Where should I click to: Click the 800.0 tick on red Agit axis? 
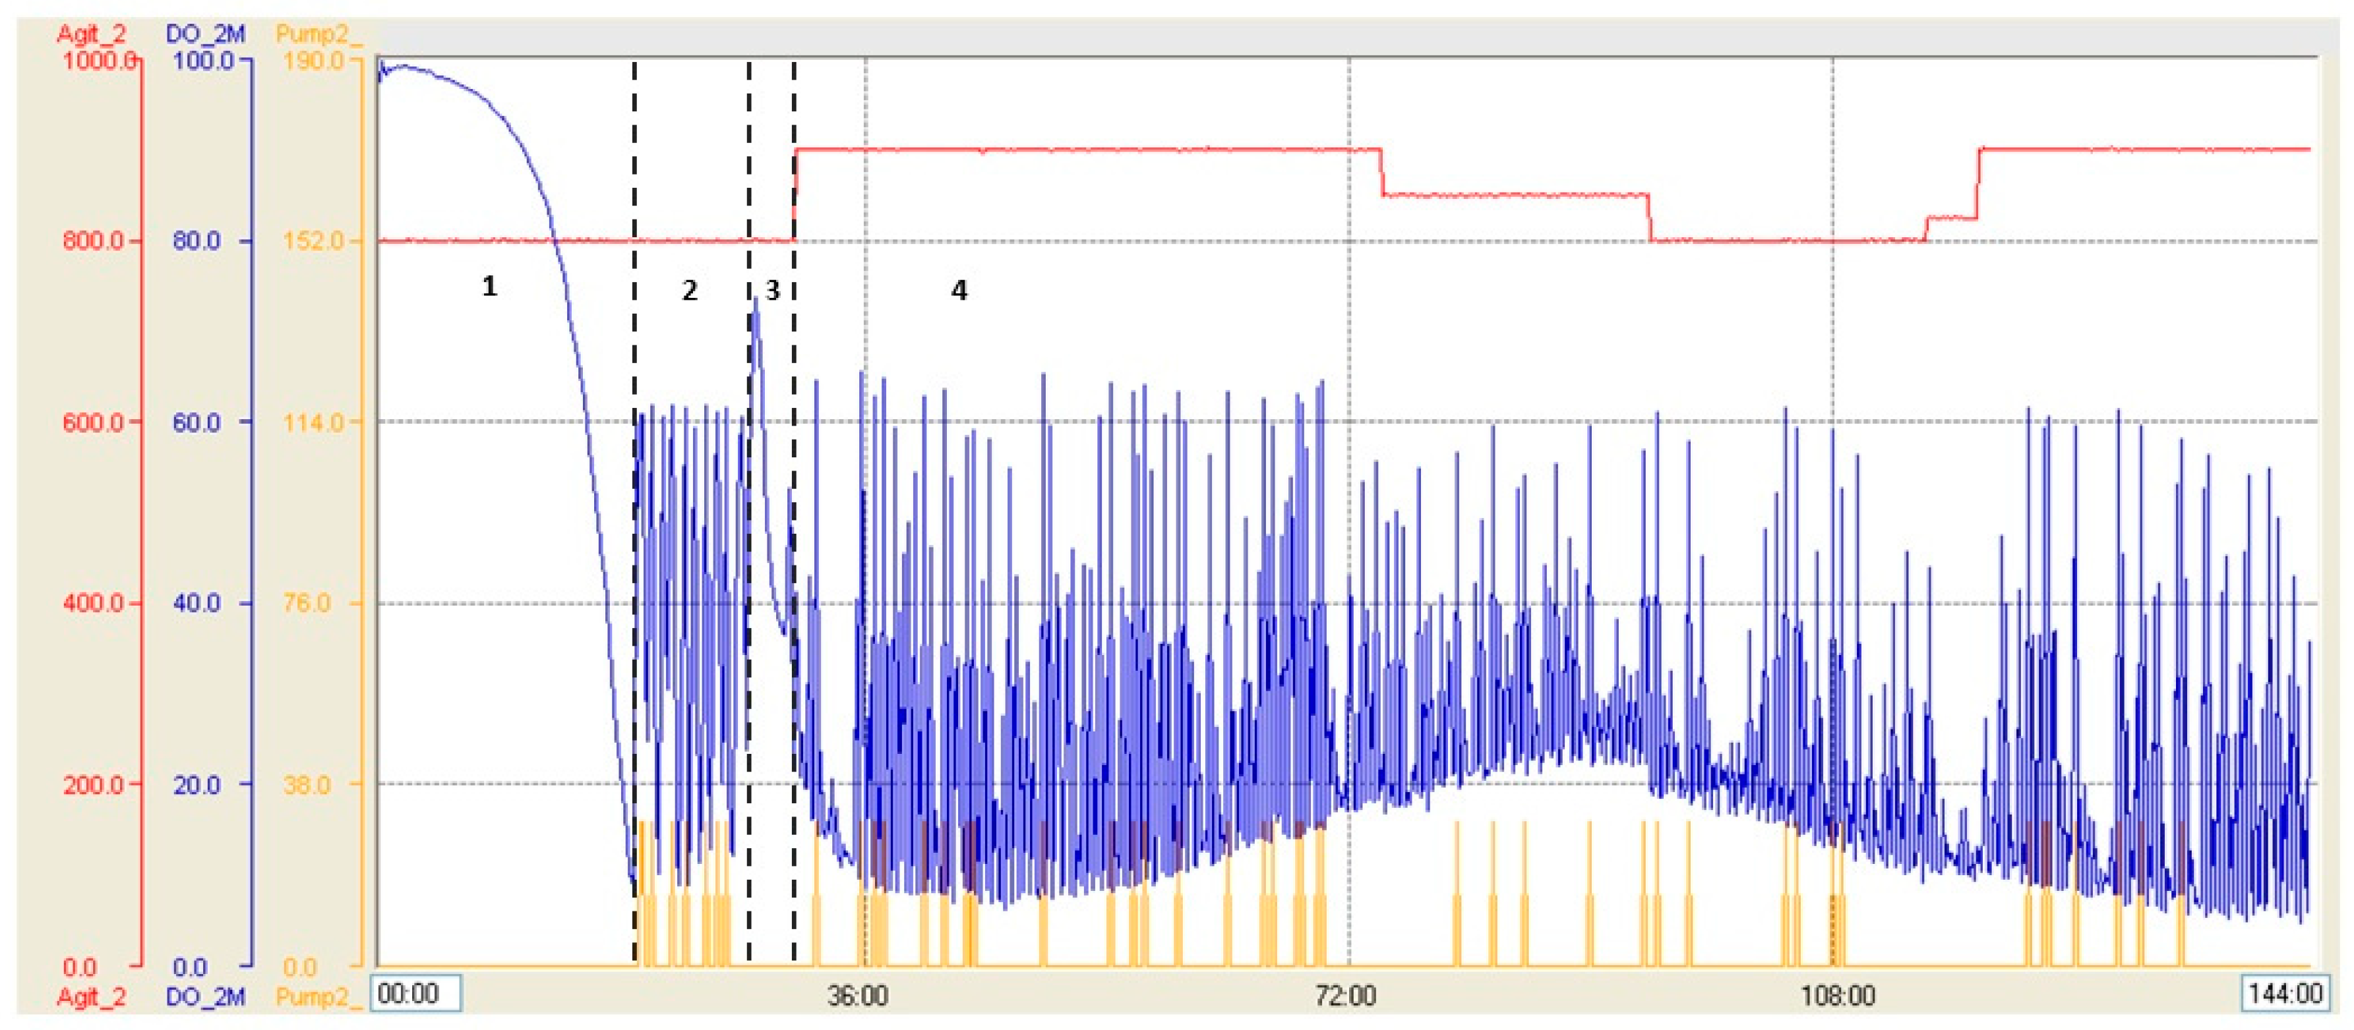[x=92, y=241]
